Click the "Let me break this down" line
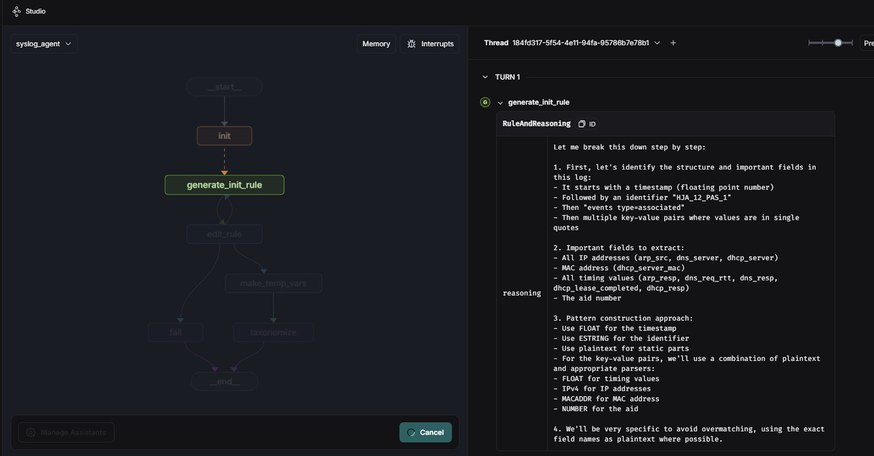Viewport: 874px width, 456px height. pyautogui.click(x=629, y=147)
